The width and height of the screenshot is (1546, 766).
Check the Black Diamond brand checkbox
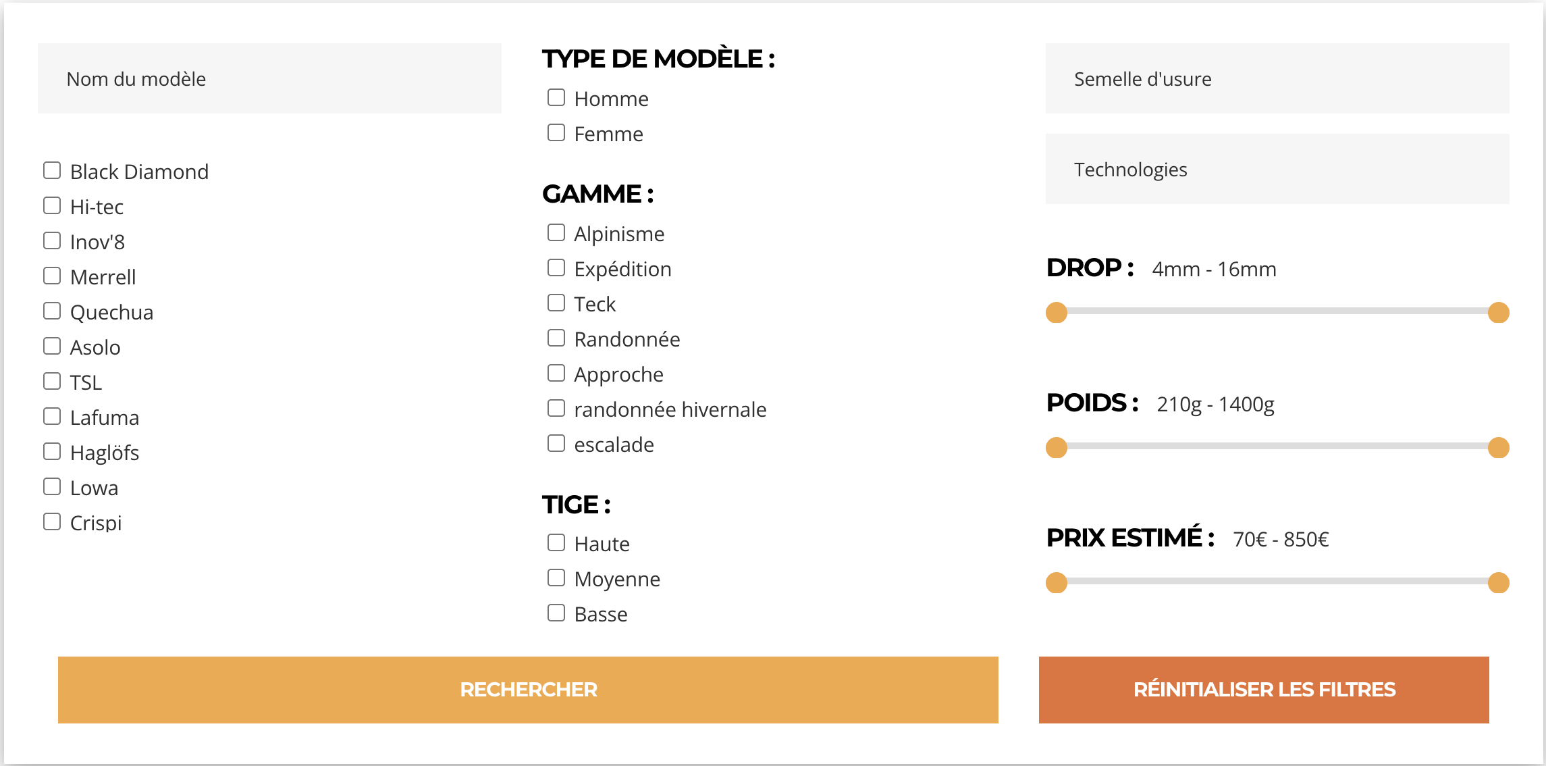[52, 171]
